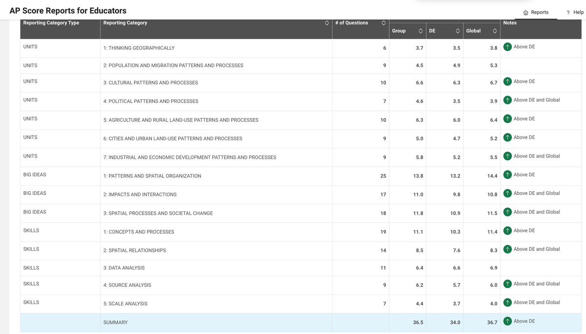Sort by DE column arrows
This screenshot has height=334, width=586.
tap(458, 31)
